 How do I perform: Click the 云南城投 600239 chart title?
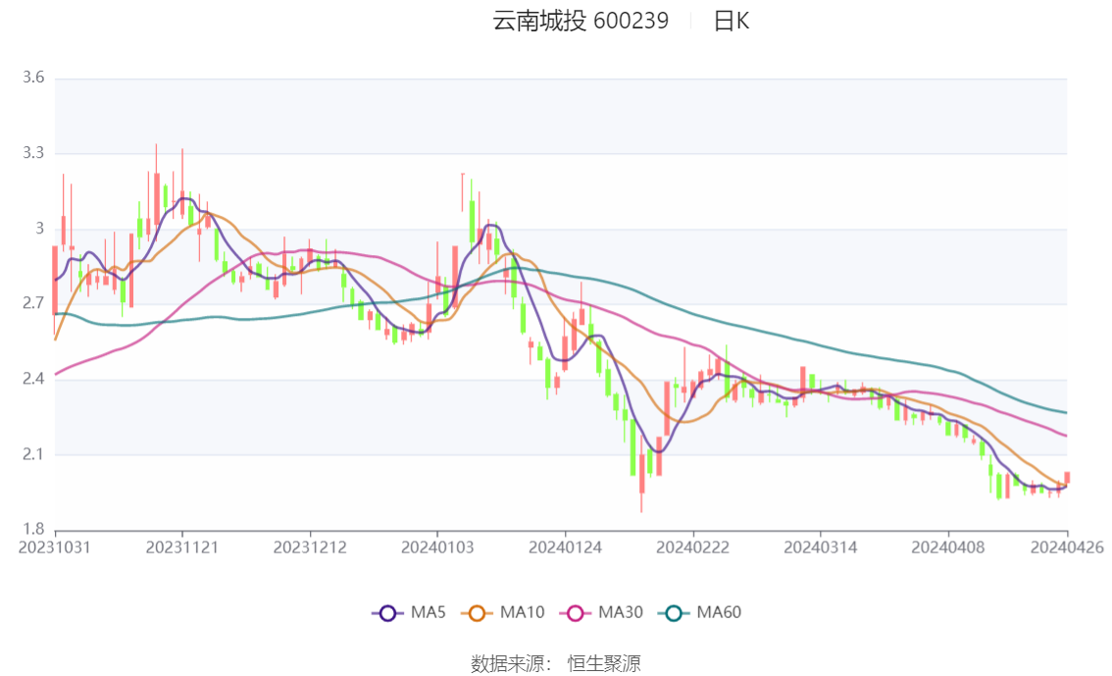click(x=581, y=21)
